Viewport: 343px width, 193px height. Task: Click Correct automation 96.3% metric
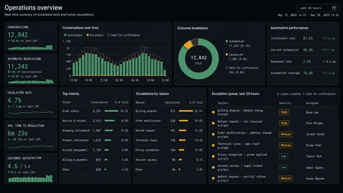click(x=303, y=50)
